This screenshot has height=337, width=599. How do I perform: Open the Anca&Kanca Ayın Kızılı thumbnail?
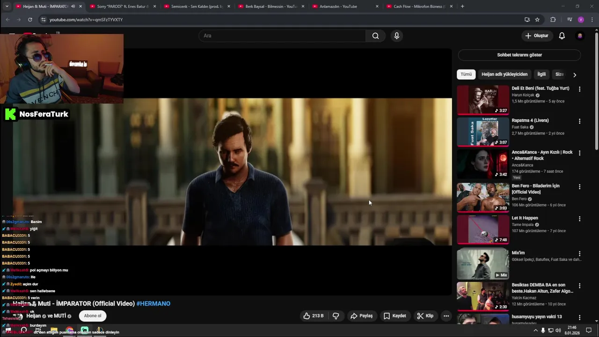point(483,164)
